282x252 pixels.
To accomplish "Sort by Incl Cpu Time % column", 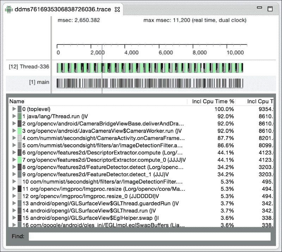I will [213, 102].
